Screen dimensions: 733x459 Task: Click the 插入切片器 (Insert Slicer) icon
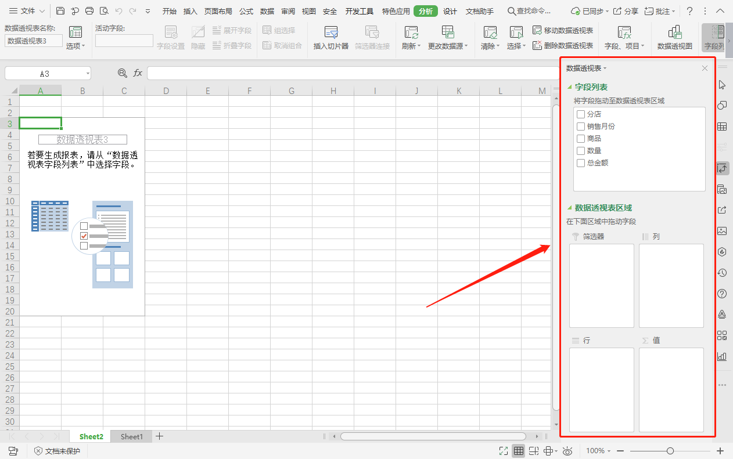pyautogui.click(x=331, y=33)
